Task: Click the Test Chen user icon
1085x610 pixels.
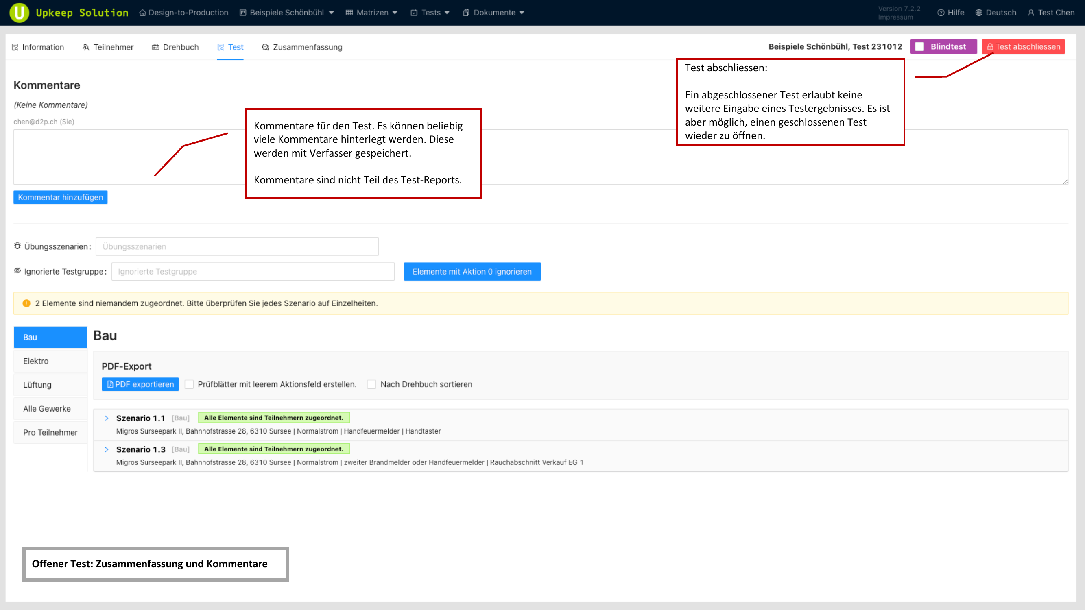Action: [1030, 13]
